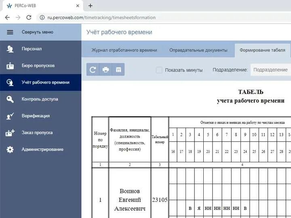Screen dimensions: 291x218
Task: Click the Номер по порядку column header
Action: click(100, 140)
